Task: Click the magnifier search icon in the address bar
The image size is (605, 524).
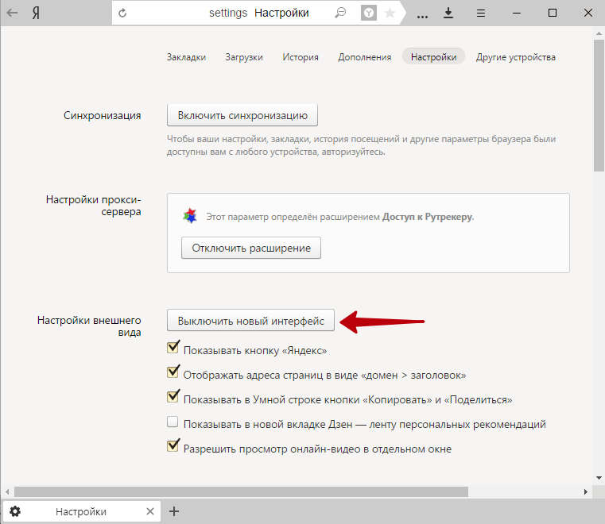Action: [x=340, y=13]
